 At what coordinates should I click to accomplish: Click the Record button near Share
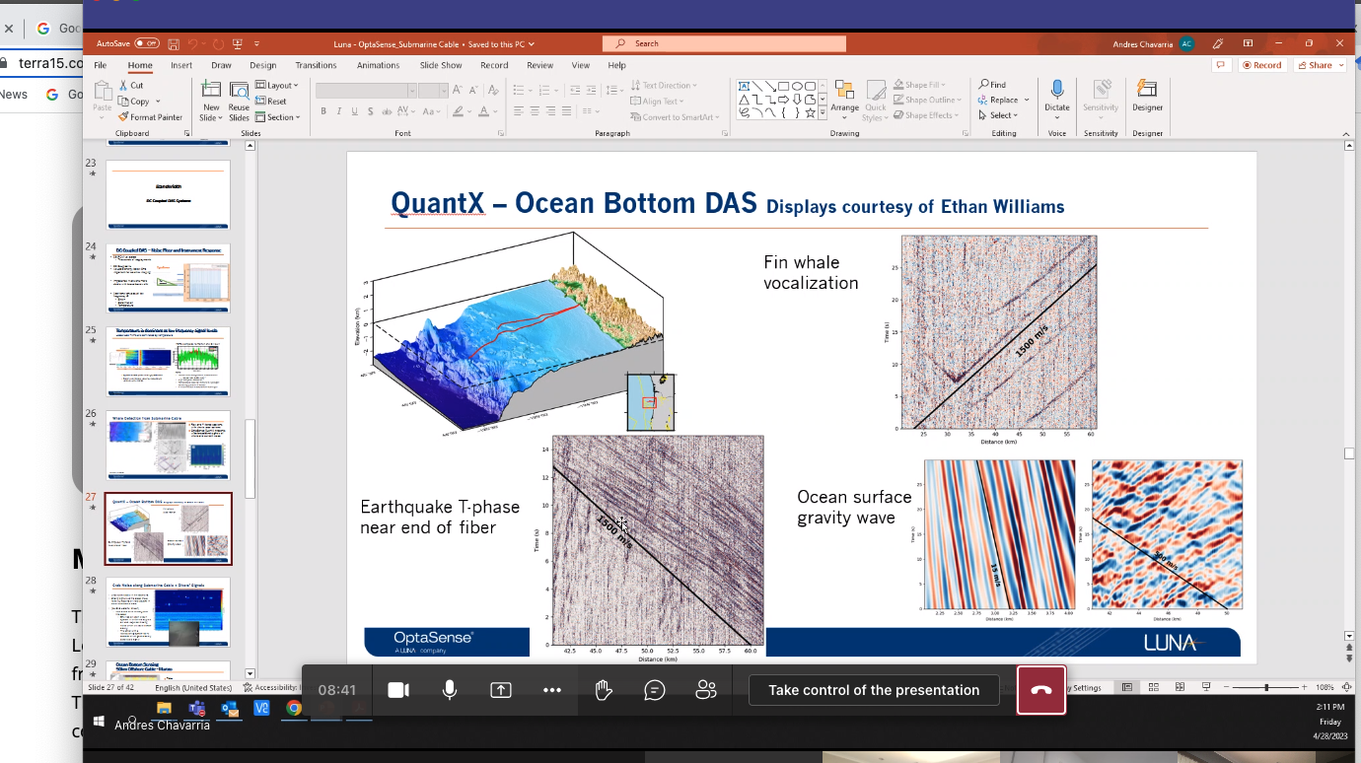[x=1261, y=65]
